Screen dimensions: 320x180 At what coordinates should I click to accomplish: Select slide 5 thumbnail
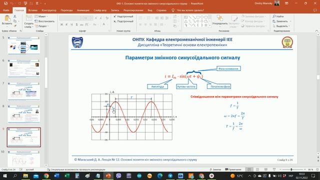point(23,45)
